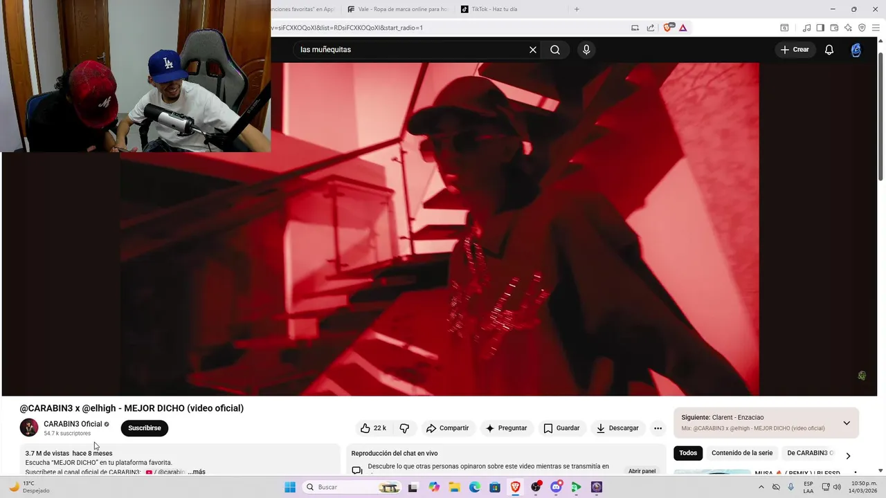Open Task View in taskbar
The width and height of the screenshot is (886, 498).
[413, 487]
